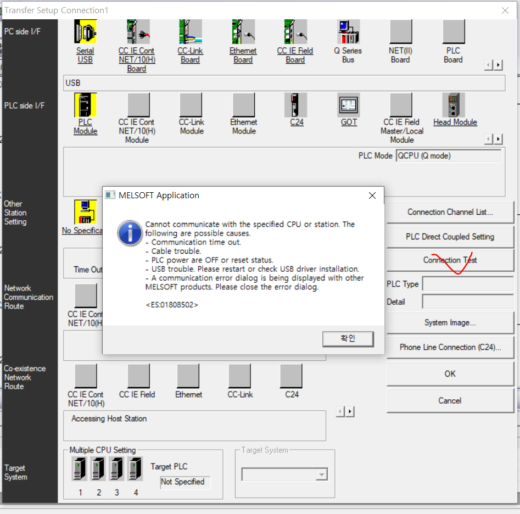Screen dimensions: 520x514
Task: Choose the CC-Link Board icon
Action: coord(191,31)
